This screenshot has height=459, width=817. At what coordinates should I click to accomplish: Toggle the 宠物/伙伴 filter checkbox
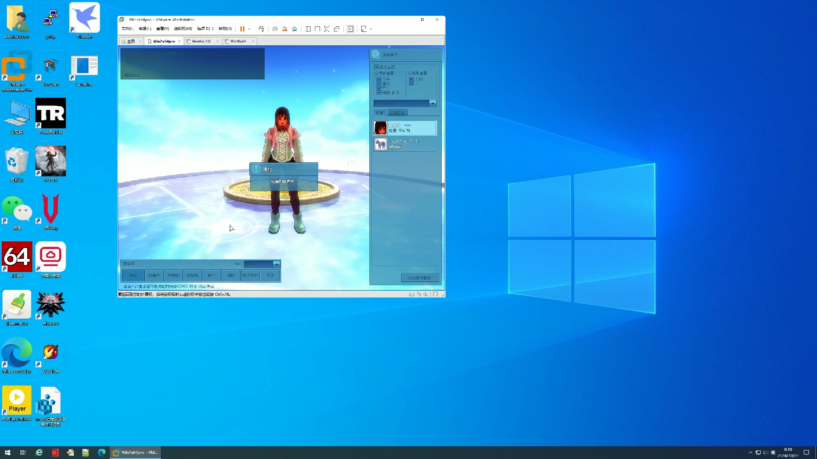coord(379,93)
